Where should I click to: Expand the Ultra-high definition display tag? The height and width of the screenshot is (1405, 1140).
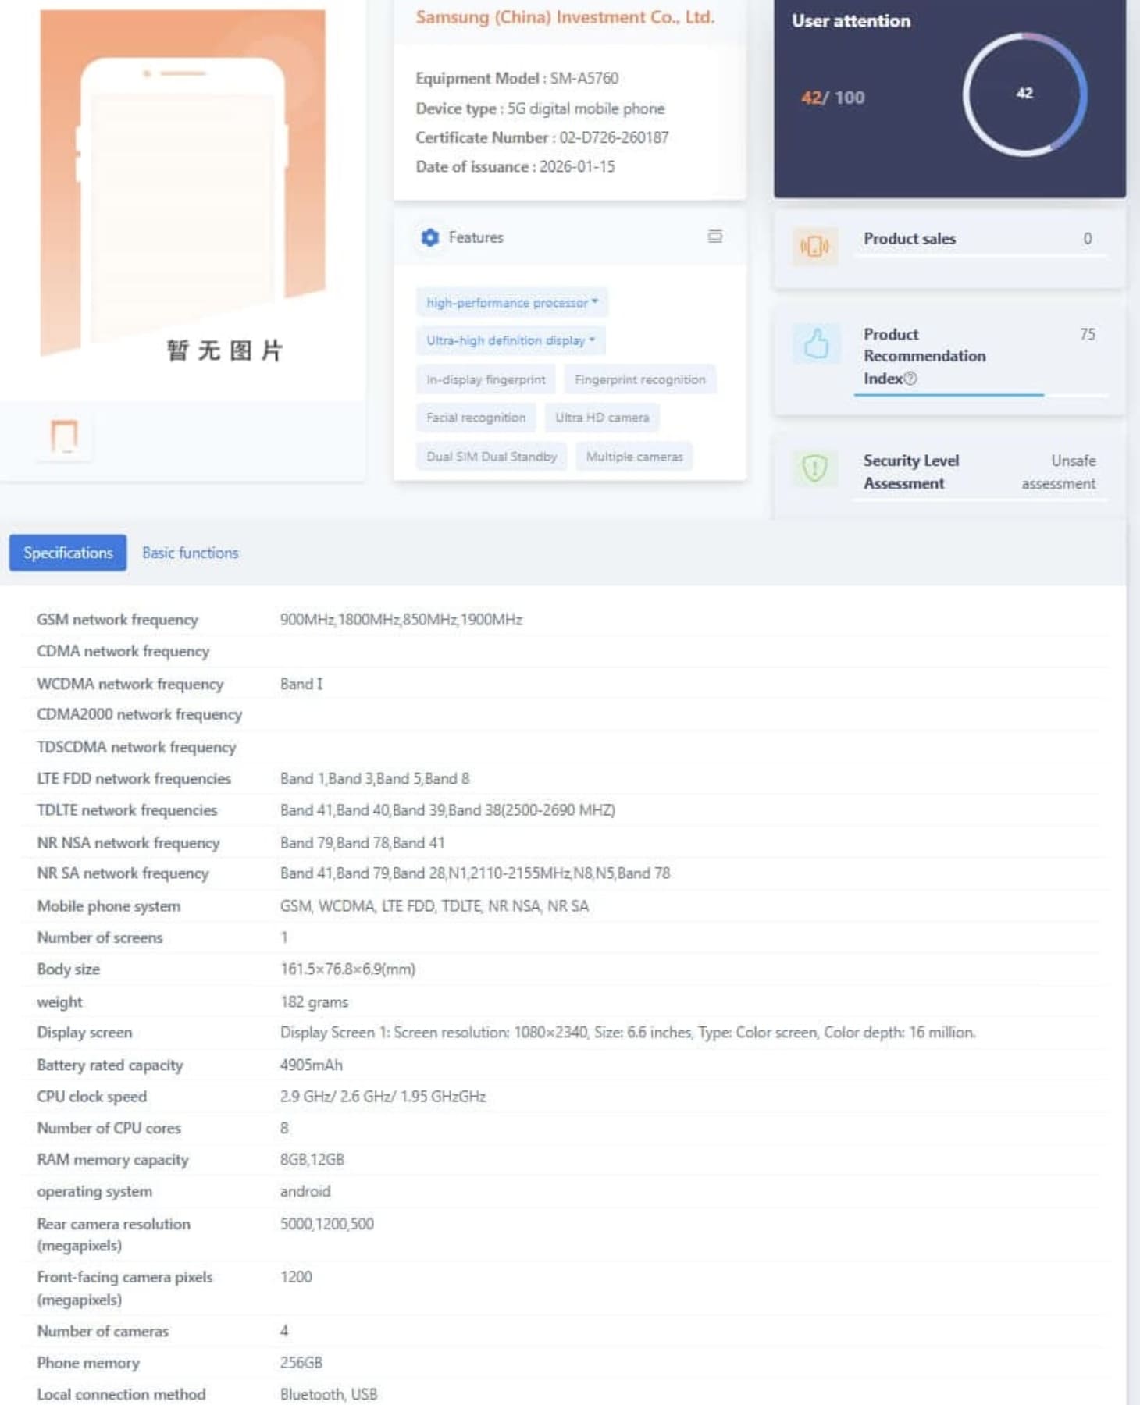(510, 340)
